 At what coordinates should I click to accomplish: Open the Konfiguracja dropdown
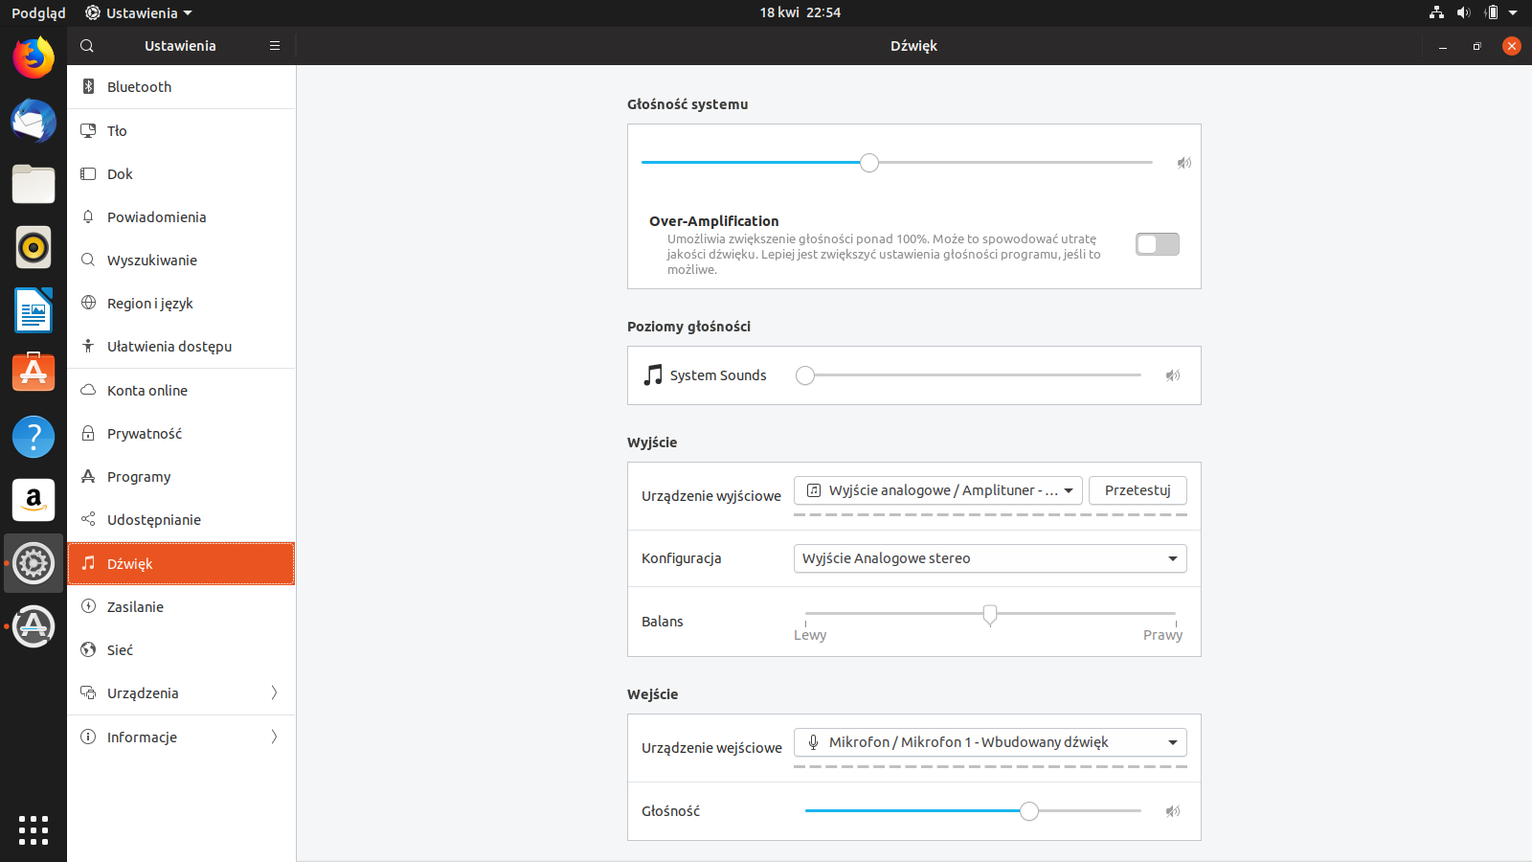990,558
